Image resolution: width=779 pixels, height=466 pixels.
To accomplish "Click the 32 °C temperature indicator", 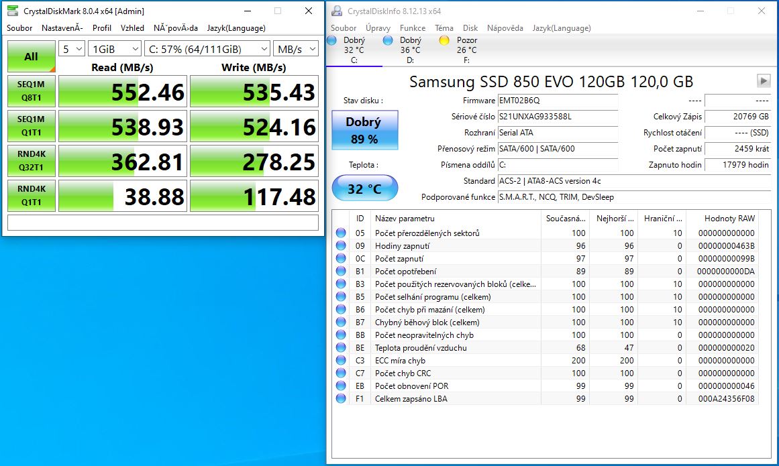I will coord(364,189).
